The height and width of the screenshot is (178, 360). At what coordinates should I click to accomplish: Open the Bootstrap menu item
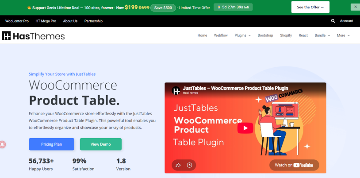pyautogui.click(x=265, y=35)
